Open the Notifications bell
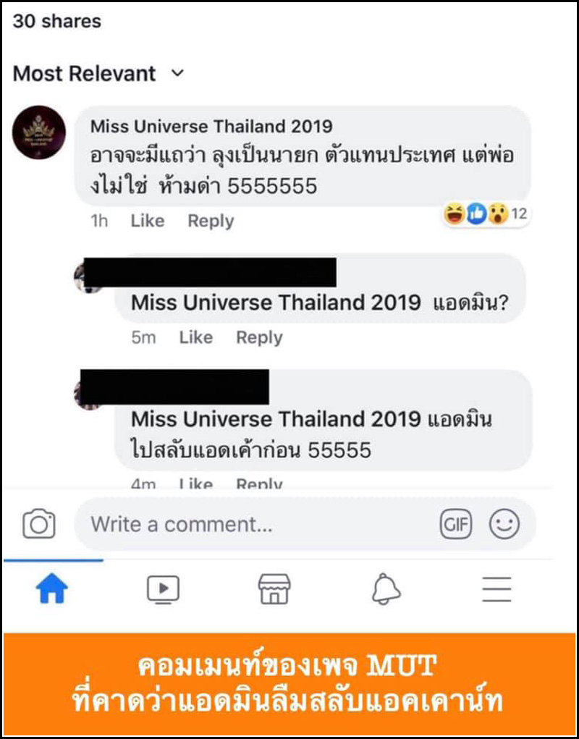Screen dimensions: 579x739 tap(386, 589)
